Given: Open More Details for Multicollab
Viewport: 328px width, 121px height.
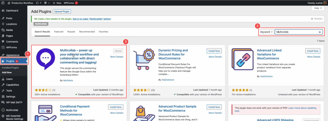Looking at the screenshot, I should [117, 57].
